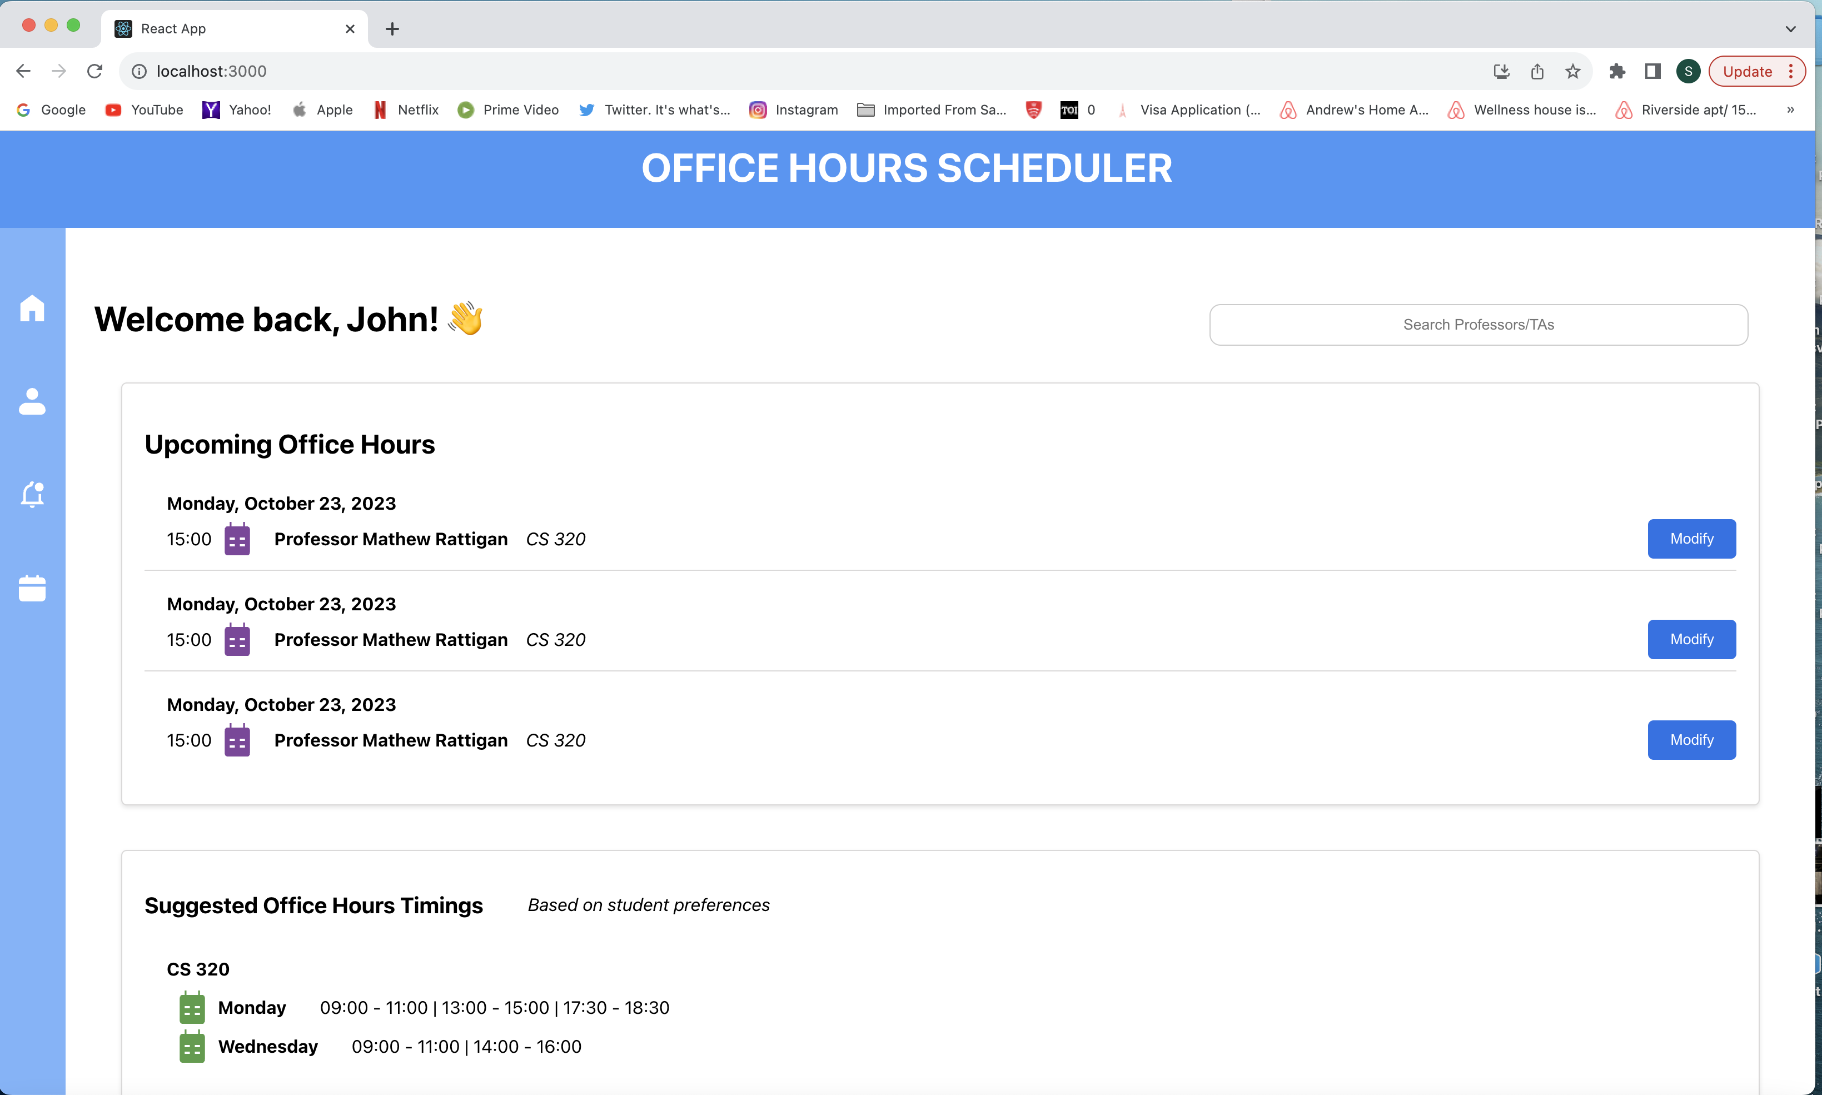This screenshot has width=1822, height=1095.
Task: Click the browser forward arrow
Action: pos(59,71)
